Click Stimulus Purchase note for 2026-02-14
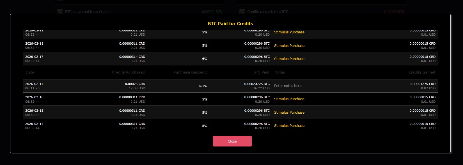Viewport: 463px width, 165px height. [x=289, y=126]
